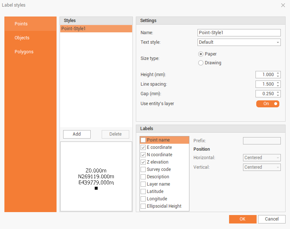Switch to the Objects tab
Image resolution: width=290 pixels, height=229 pixels.
tap(22, 38)
